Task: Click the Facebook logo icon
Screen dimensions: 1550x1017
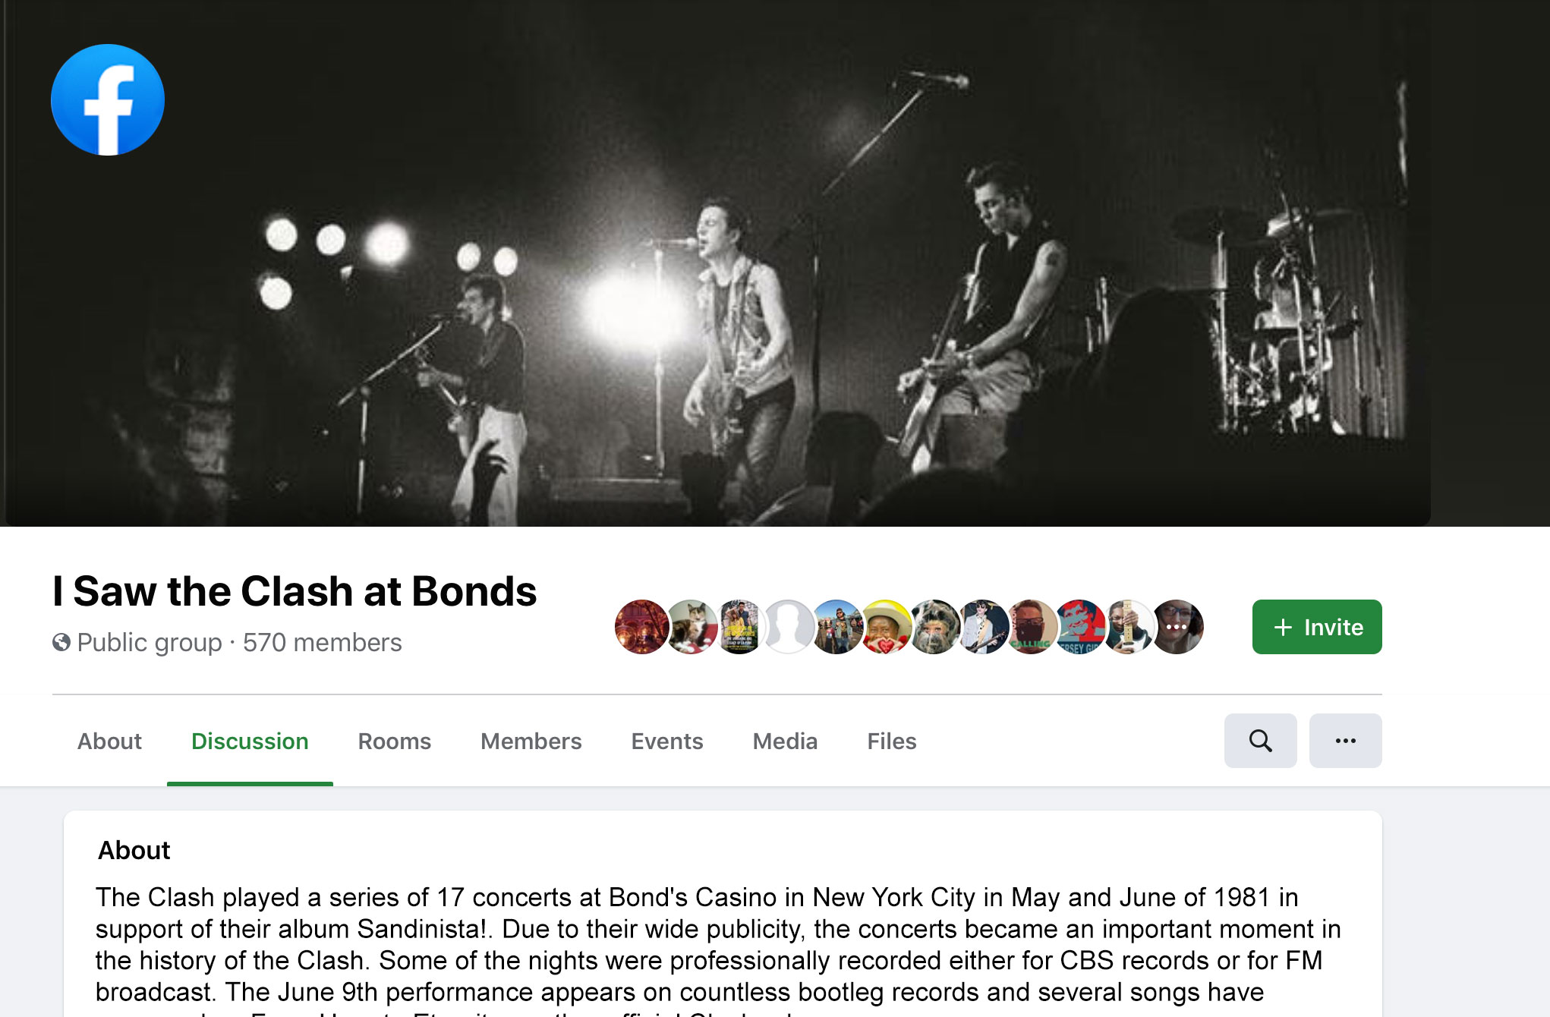Action: pos(108,100)
